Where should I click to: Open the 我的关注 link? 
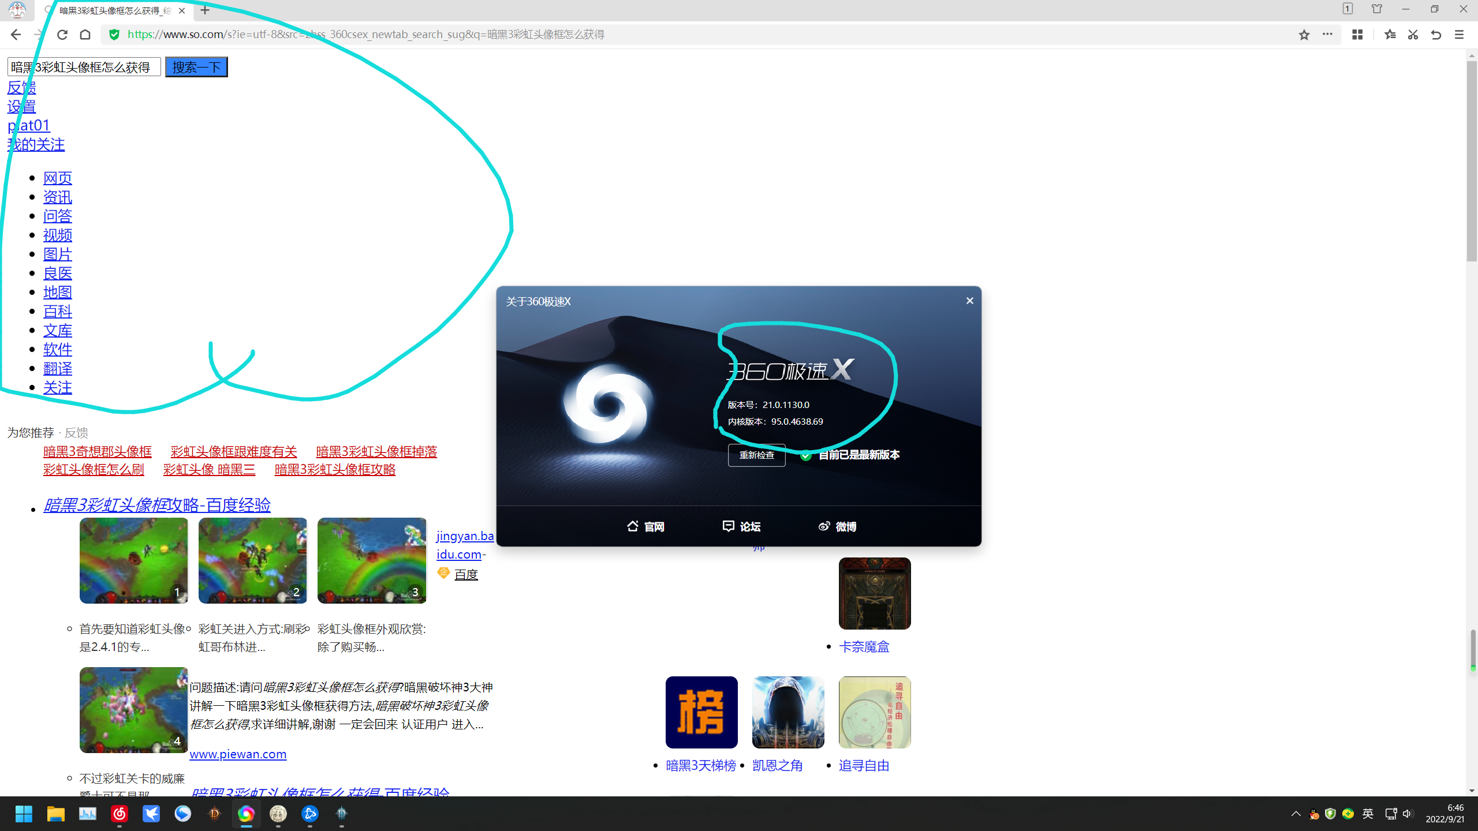coord(36,145)
